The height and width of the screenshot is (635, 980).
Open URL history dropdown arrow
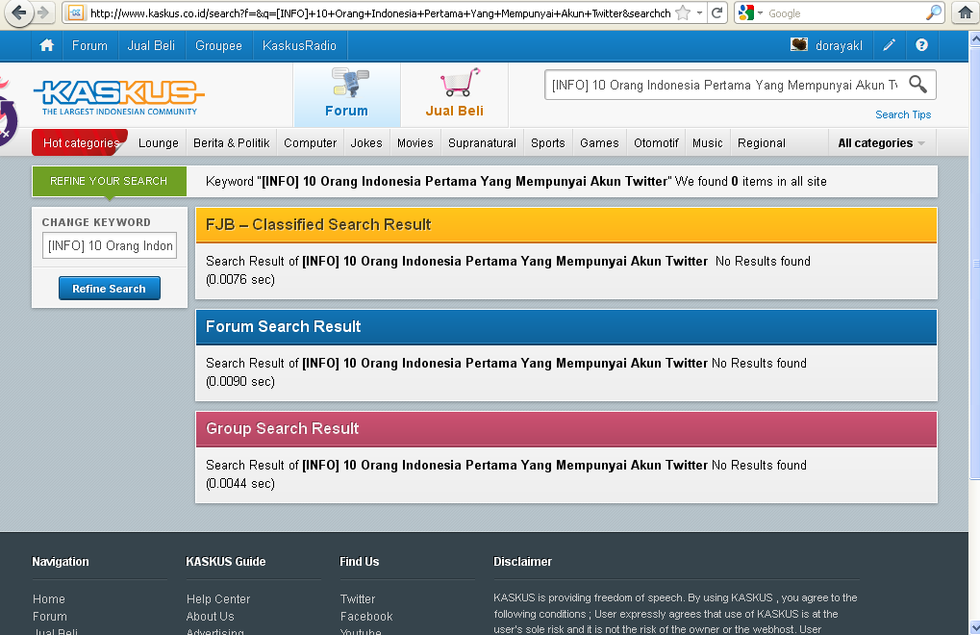tap(699, 13)
